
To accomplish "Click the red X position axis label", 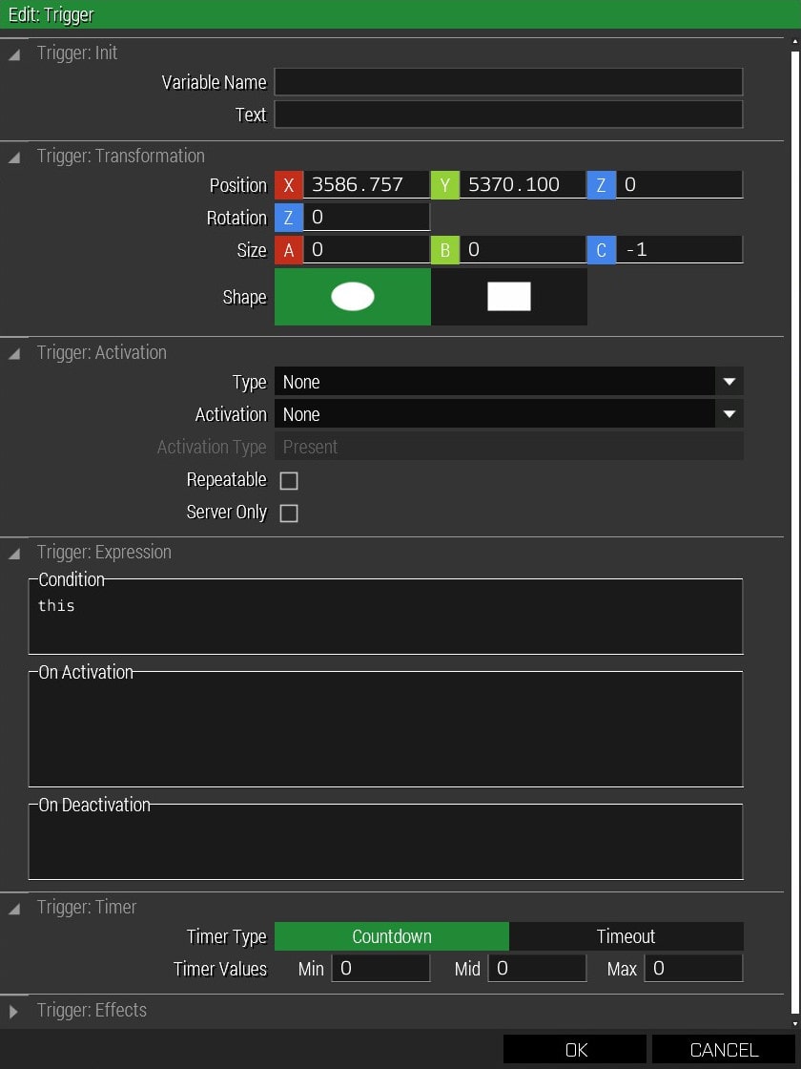I will tap(289, 185).
